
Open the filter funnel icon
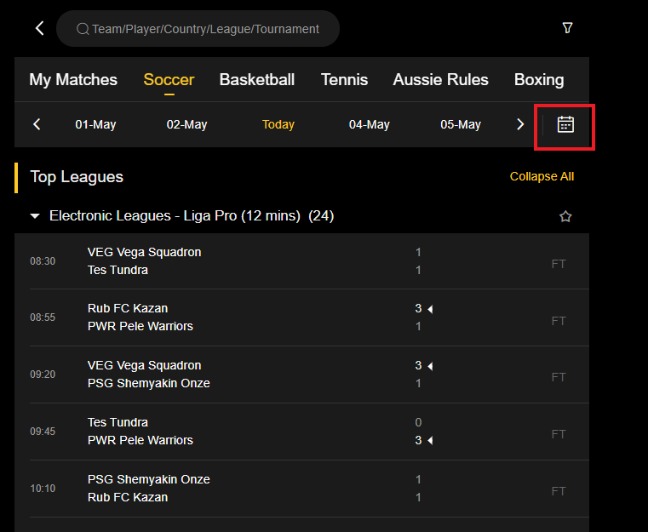pos(567,28)
